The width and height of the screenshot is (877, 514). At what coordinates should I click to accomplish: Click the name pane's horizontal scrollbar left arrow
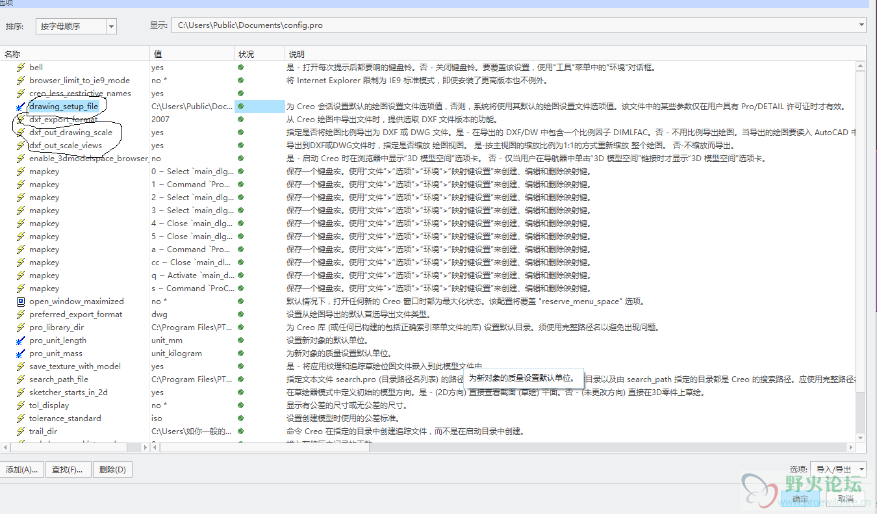click(x=5, y=448)
